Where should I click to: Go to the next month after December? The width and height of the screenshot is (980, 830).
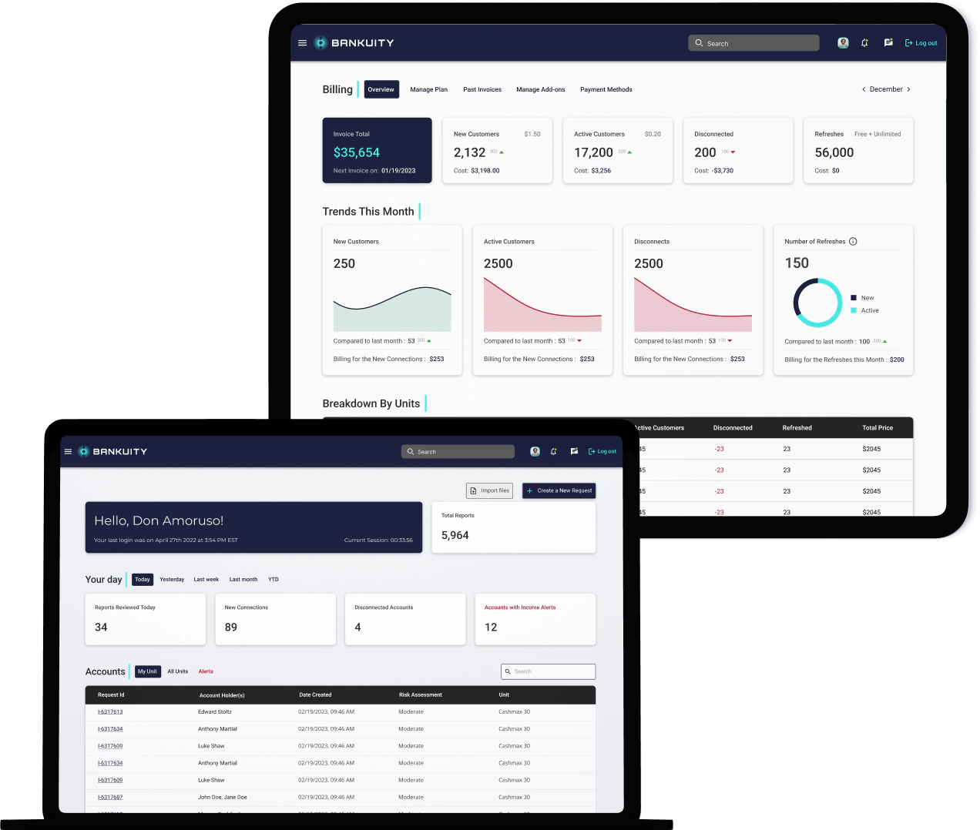(908, 89)
